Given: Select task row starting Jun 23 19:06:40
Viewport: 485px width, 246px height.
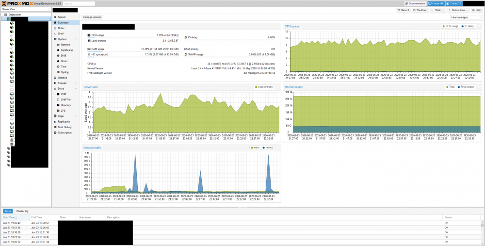Looking at the screenshot, I should (241, 223).
